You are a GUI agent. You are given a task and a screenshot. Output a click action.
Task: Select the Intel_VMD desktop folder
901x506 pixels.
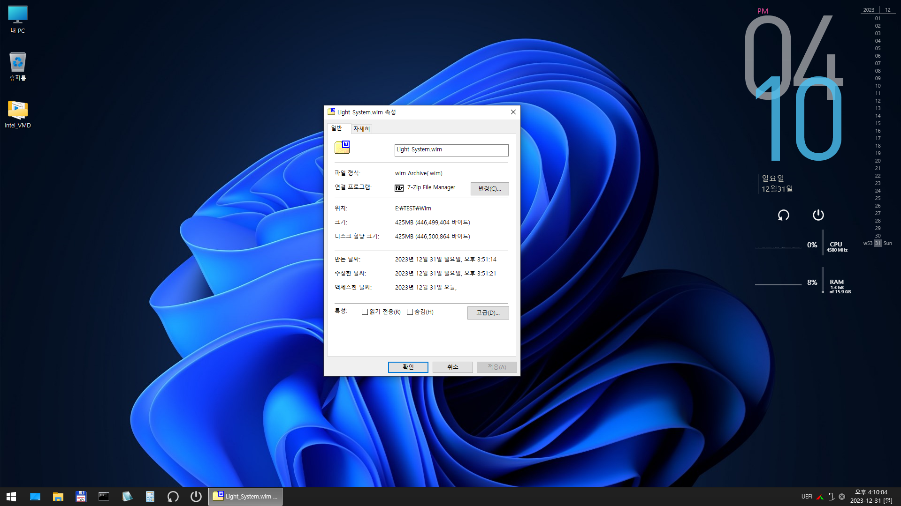pyautogui.click(x=18, y=114)
